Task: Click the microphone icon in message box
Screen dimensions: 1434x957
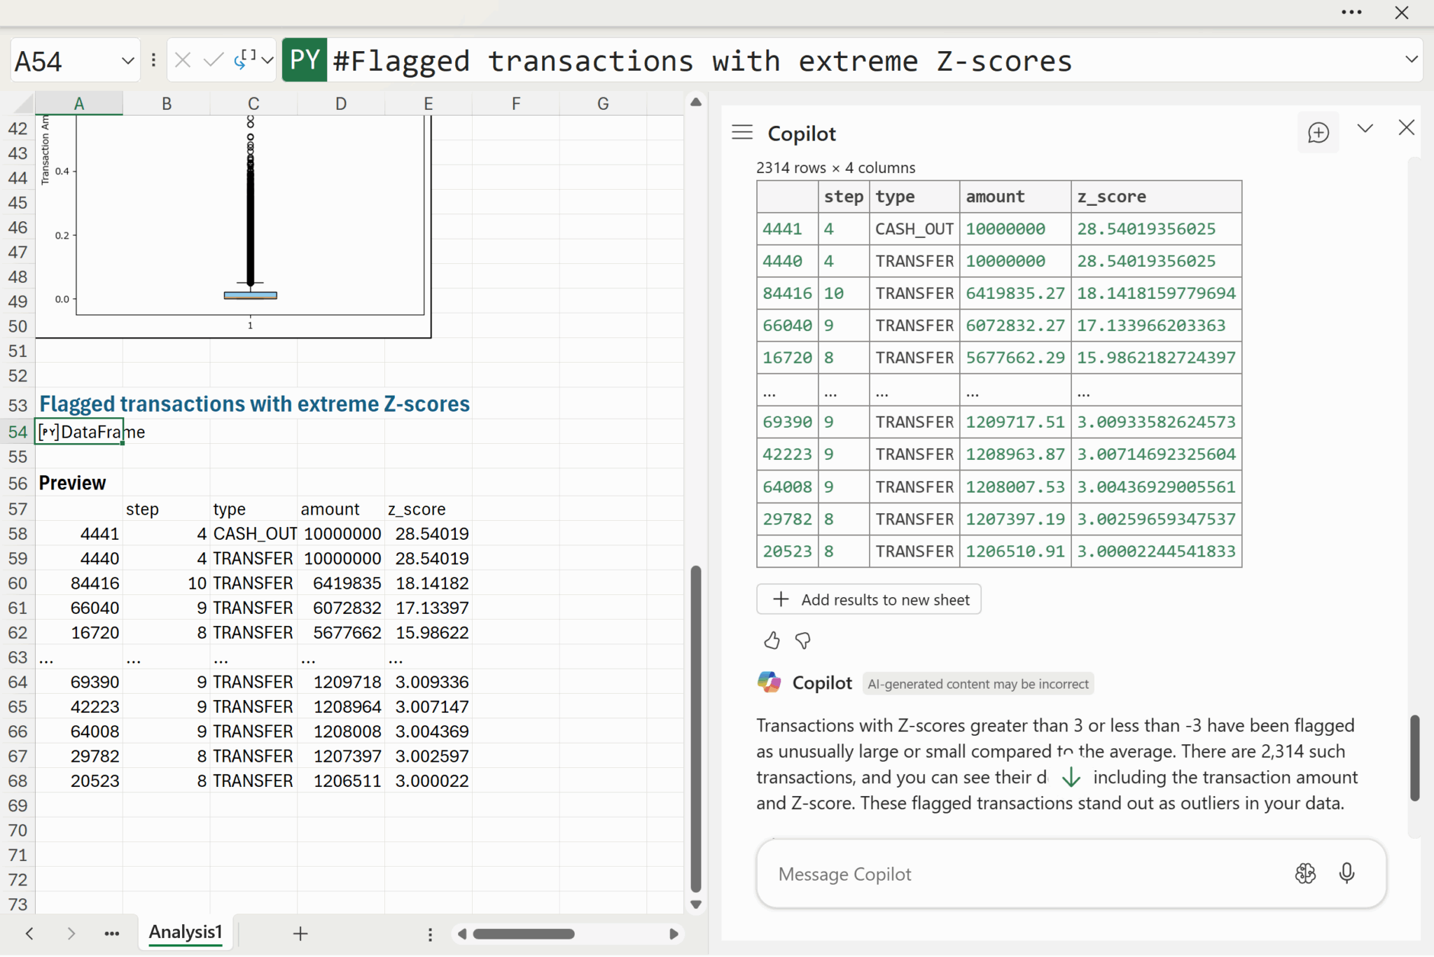Action: click(1346, 873)
